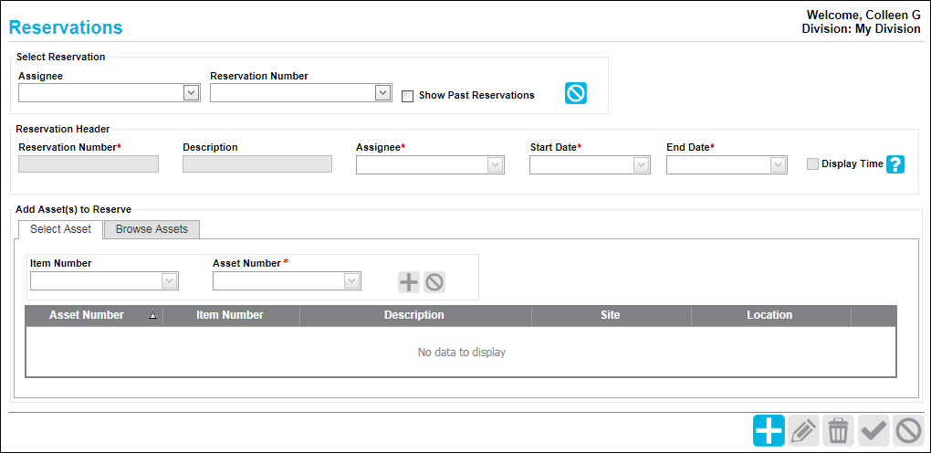Screen dimensions: 931x453
Task: Click the gray add asset plus icon
Action: click(409, 282)
